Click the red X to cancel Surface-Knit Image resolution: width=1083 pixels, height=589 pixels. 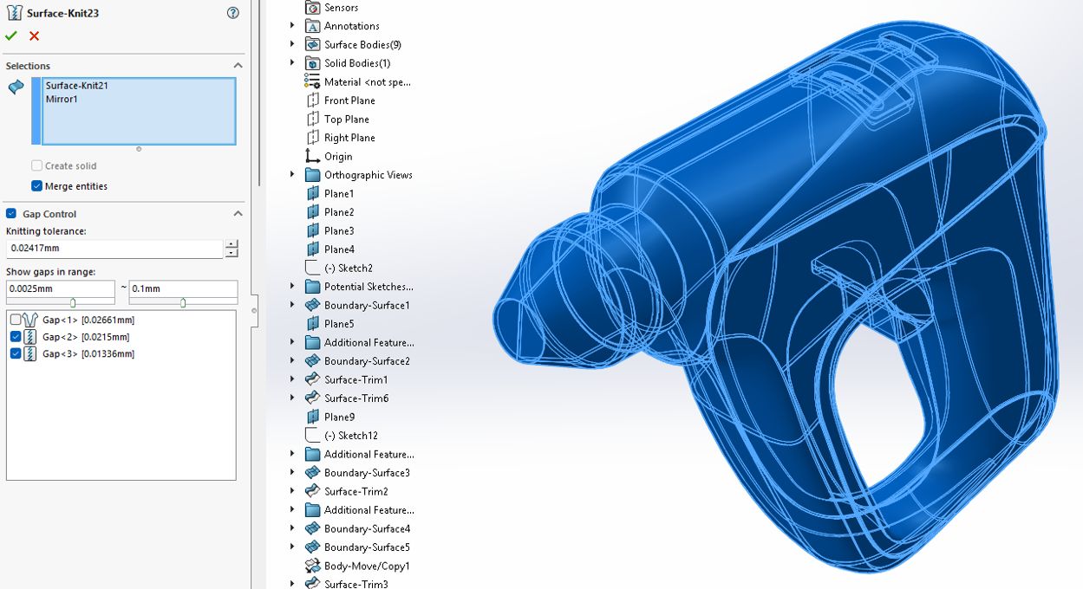pos(35,36)
